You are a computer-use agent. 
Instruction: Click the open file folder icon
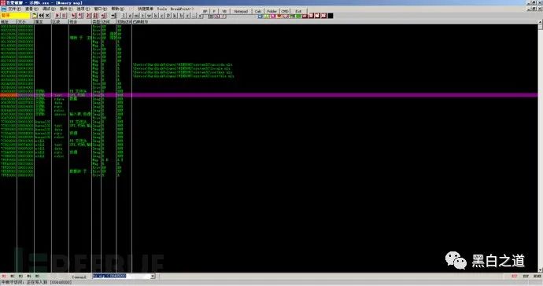coord(35,16)
